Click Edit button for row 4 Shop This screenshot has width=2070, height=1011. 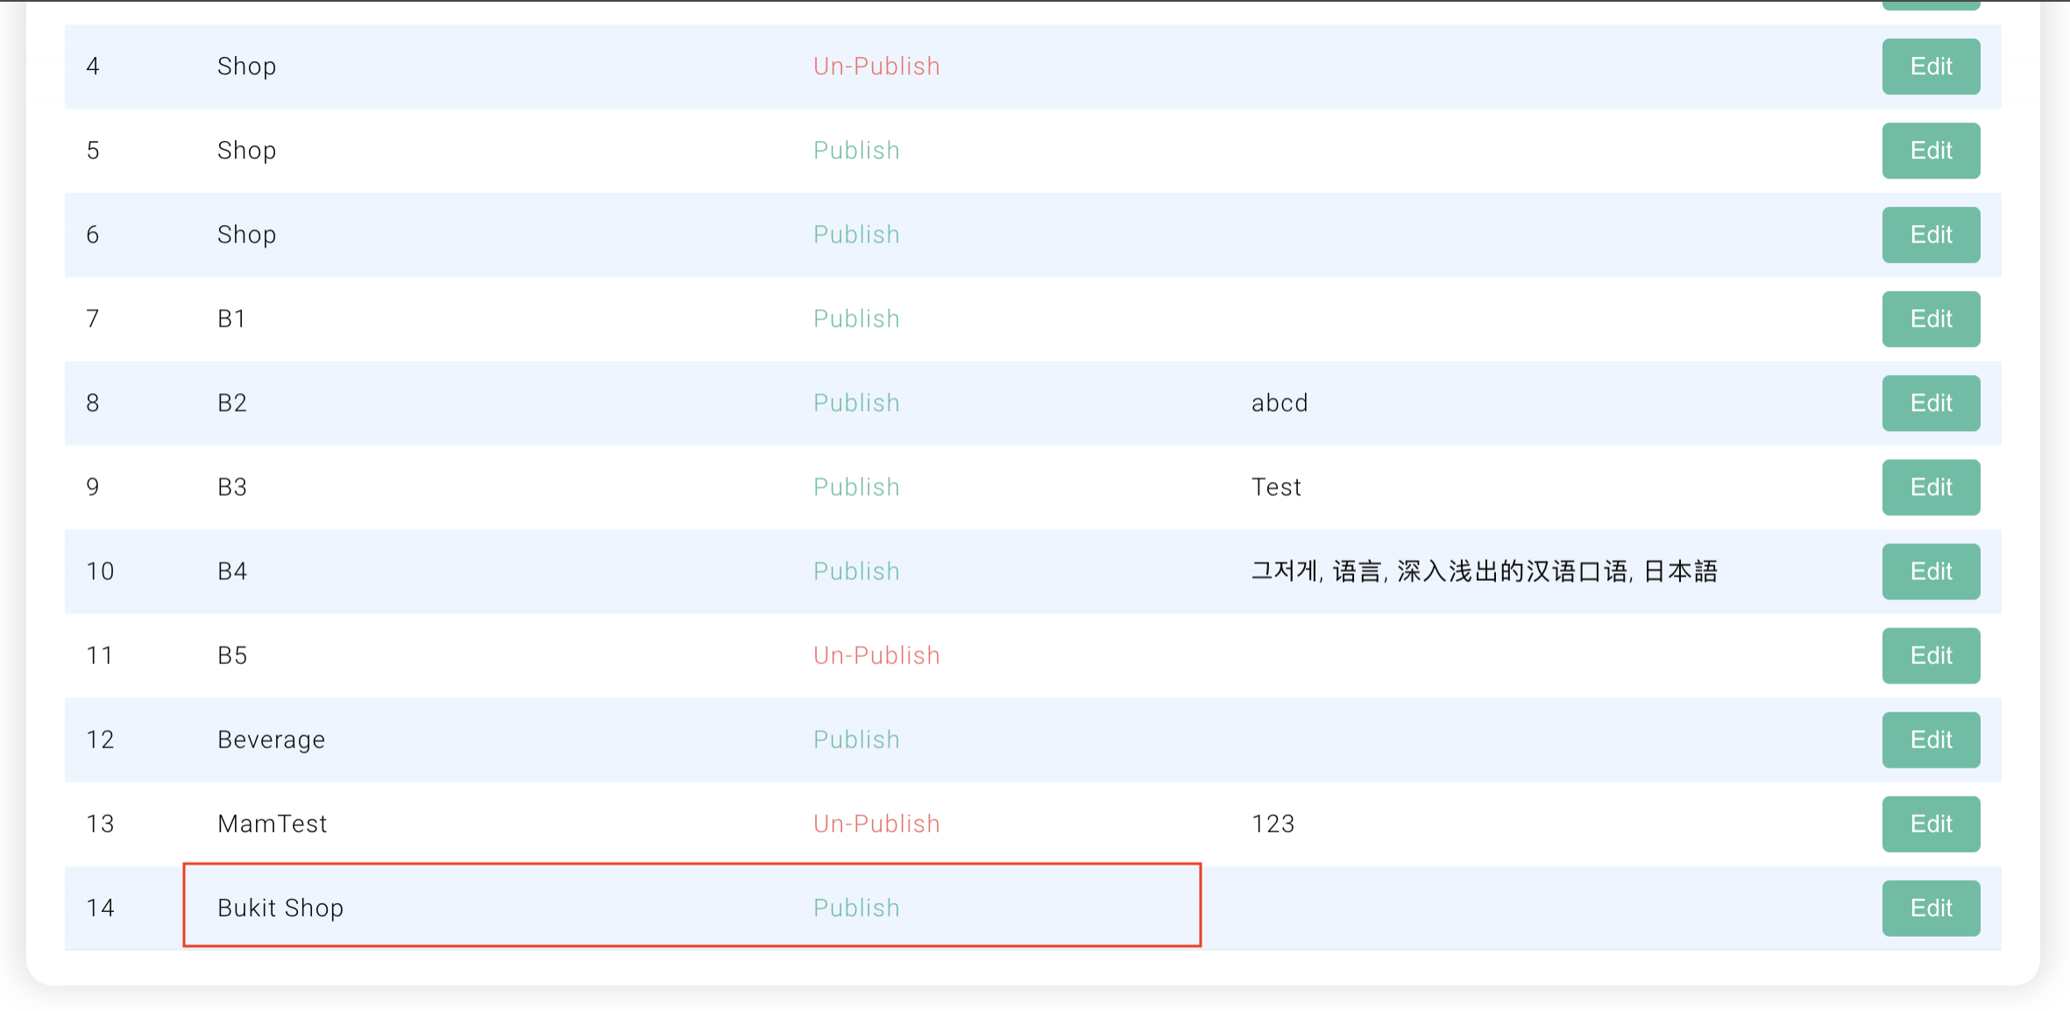point(1930,67)
